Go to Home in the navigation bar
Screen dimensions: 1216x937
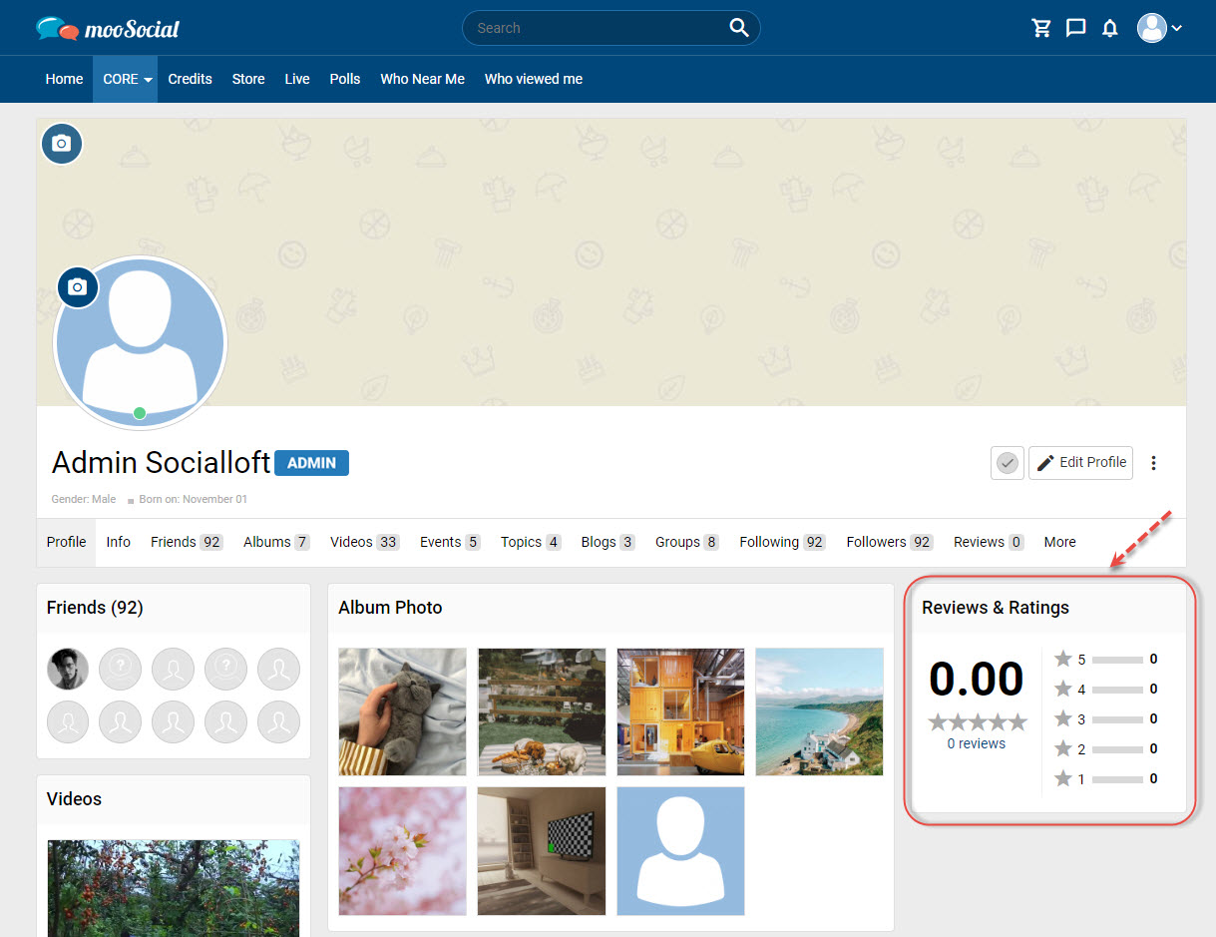click(64, 79)
